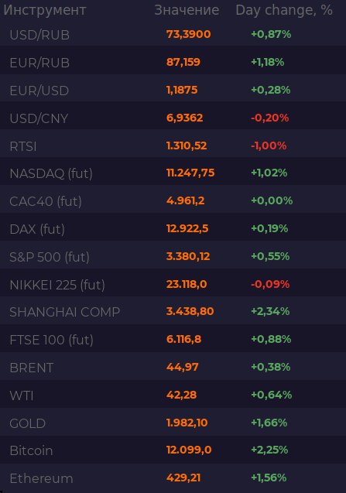Click the CAC40 (fut) label
This screenshot has height=493, width=346.
tap(46, 201)
